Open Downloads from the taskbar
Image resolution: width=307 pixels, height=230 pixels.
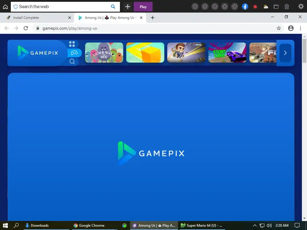pyautogui.click(x=46, y=226)
